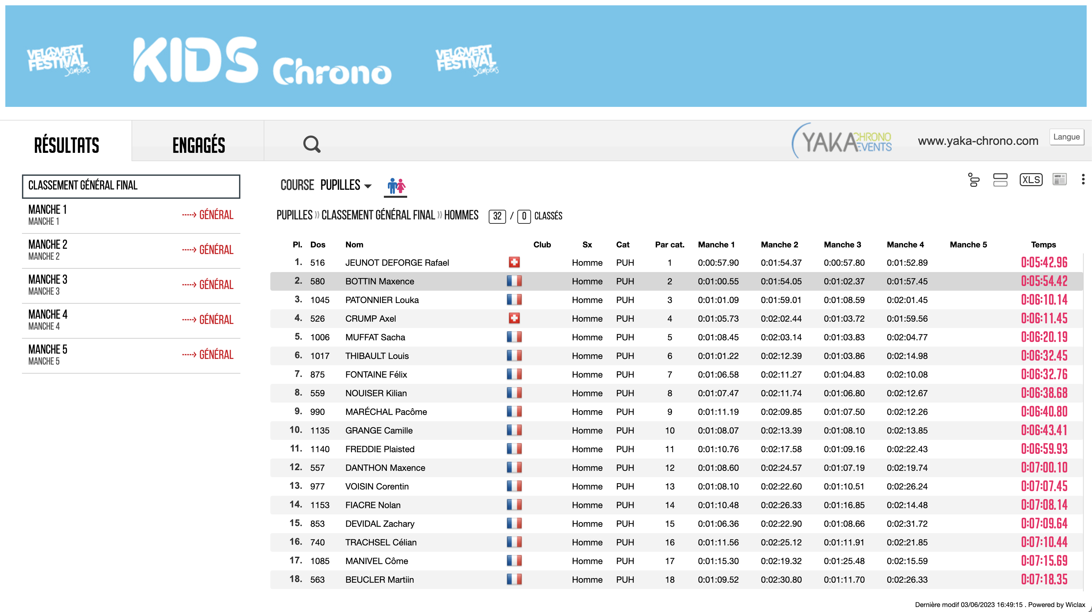Image resolution: width=1092 pixels, height=612 pixels.
Task: Sort by the Pl. column header
Action: 297,244
